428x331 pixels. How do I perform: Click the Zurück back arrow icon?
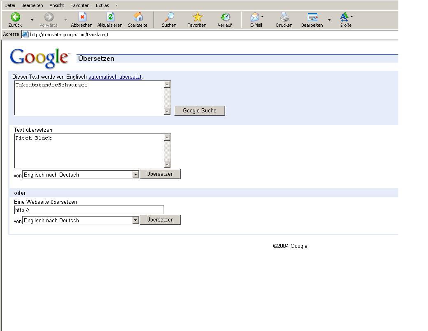[15, 17]
